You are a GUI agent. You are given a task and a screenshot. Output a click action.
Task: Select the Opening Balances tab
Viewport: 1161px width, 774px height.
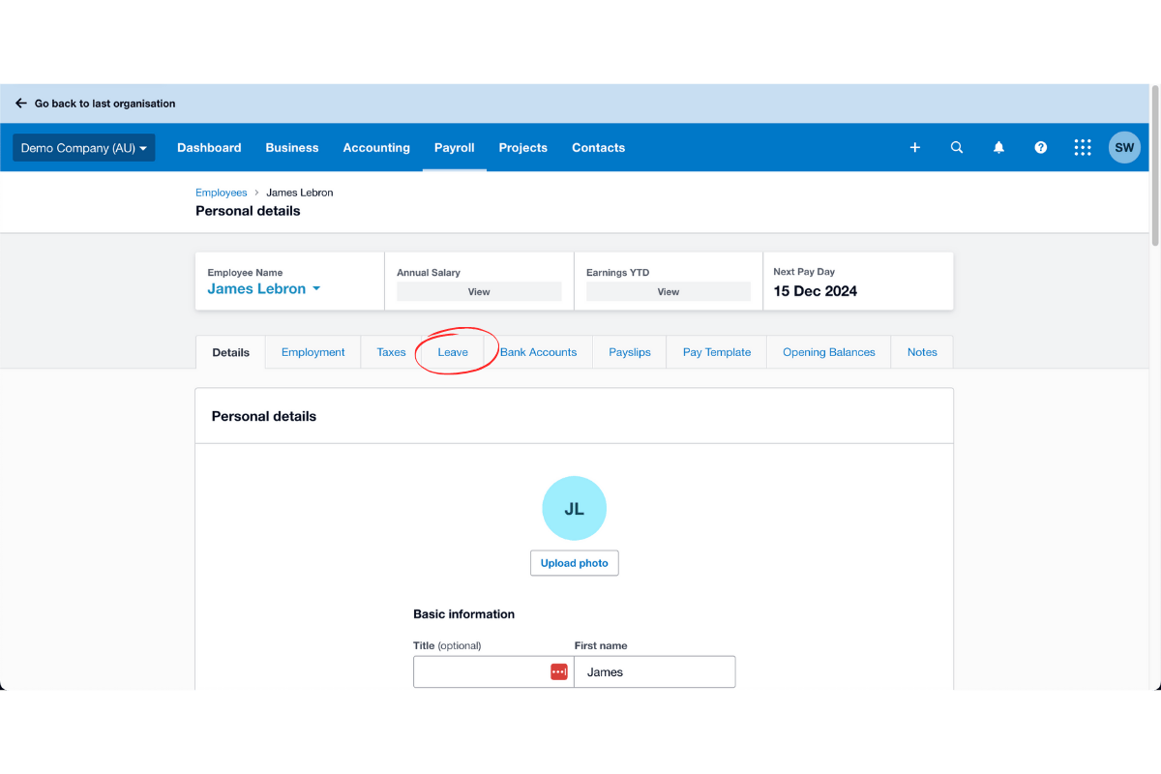[828, 351]
